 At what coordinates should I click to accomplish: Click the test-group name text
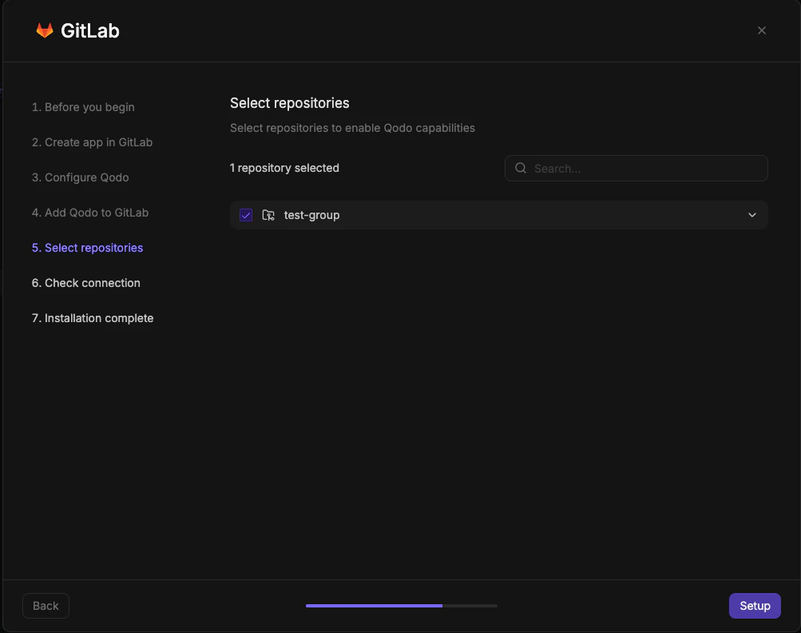[311, 215]
